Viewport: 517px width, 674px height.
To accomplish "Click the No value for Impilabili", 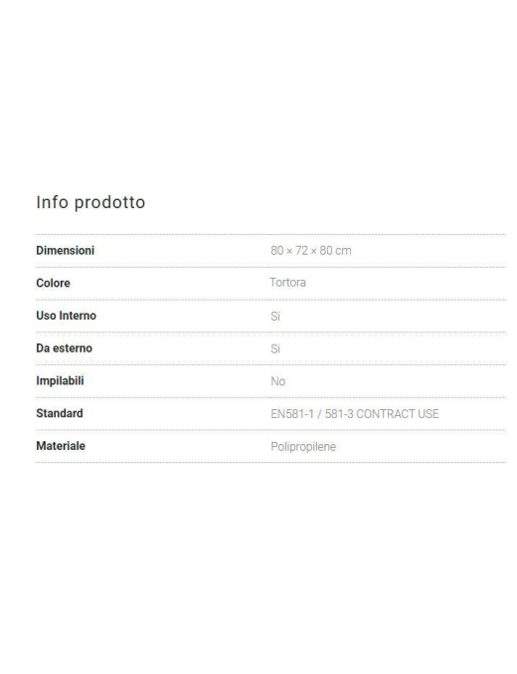I will tap(277, 381).
